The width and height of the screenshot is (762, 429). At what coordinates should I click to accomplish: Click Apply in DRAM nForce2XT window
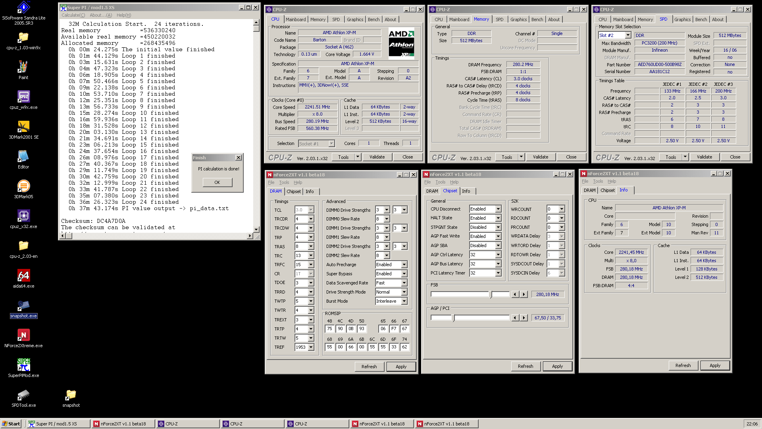click(401, 367)
